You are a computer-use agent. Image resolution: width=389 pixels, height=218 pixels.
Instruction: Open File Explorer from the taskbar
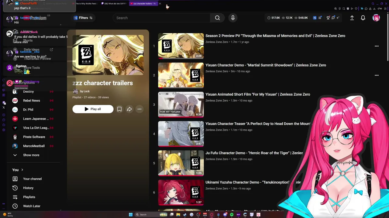pyautogui.click(x=178, y=215)
